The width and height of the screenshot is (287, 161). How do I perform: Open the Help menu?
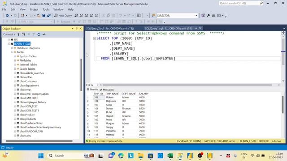[71, 9]
